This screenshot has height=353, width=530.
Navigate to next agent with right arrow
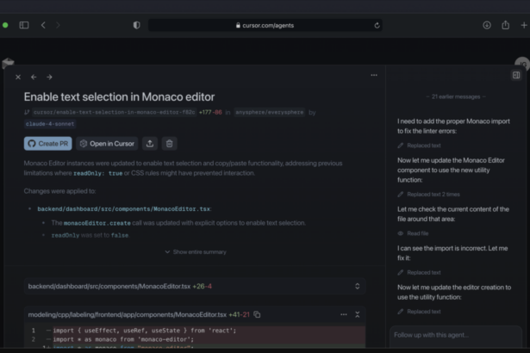point(49,77)
